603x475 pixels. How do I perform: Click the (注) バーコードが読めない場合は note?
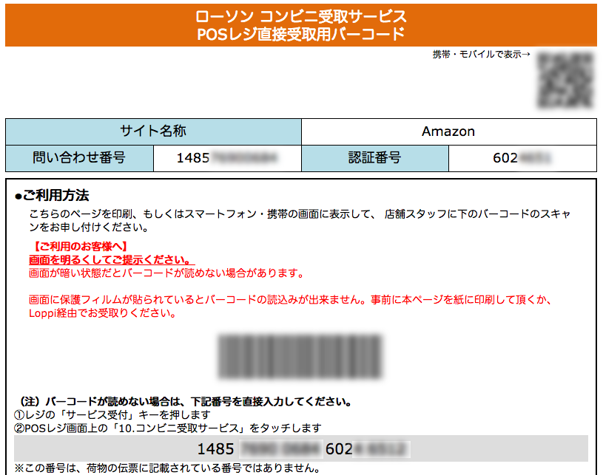186,402
